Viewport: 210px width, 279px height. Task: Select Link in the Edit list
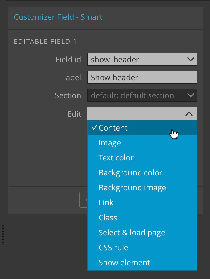pyautogui.click(x=142, y=203)
